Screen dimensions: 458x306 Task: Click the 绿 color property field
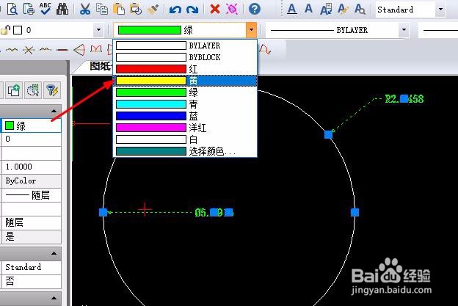32,125
